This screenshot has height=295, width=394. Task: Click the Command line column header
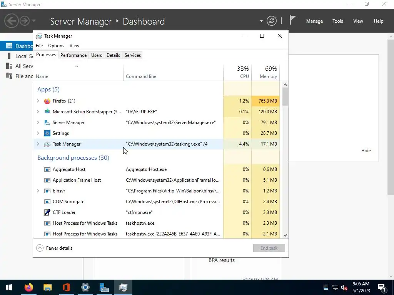pos(173,73)
